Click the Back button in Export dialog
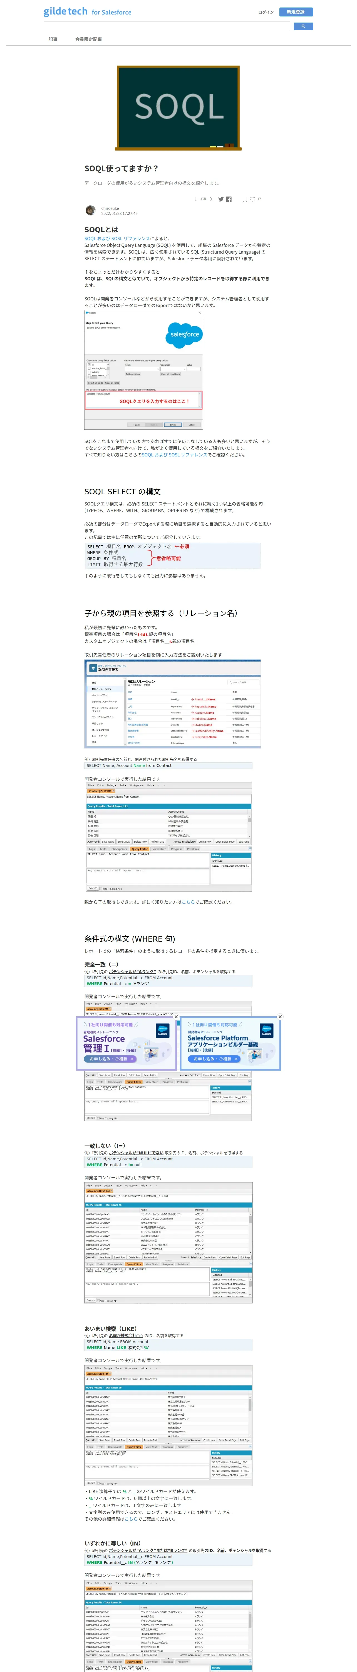This screenshot has width=357, height=1672. 136,425
